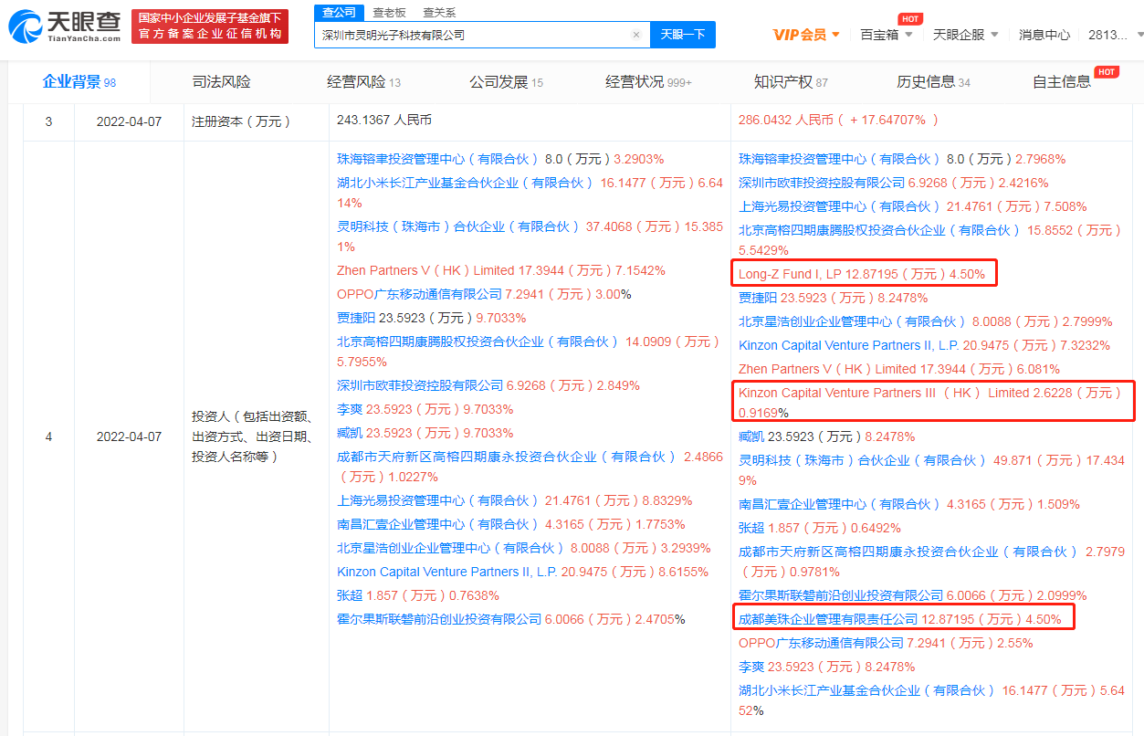Open 北京星浩创业企业管理中心 link beside 2.7999%

point(853,321)
